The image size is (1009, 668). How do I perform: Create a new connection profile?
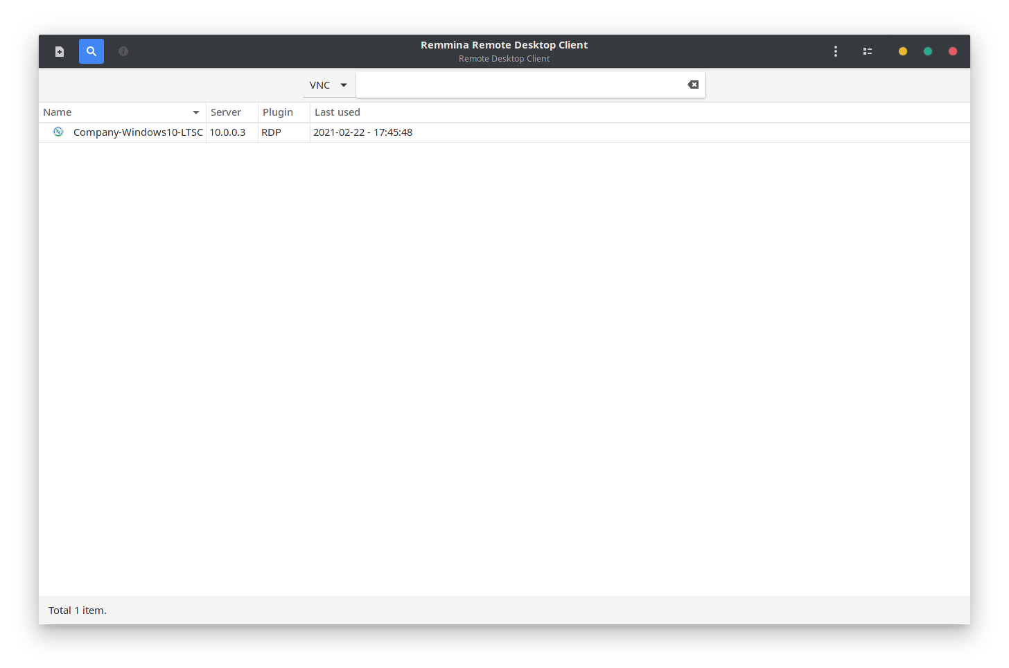60,51
